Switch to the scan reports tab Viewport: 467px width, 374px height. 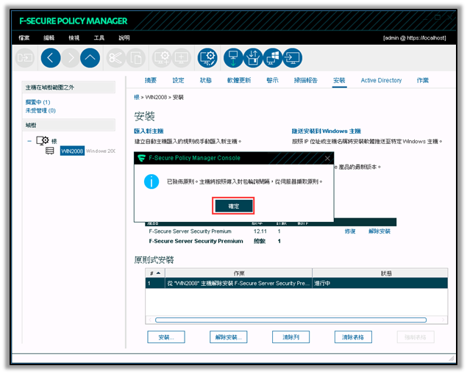pos(306,80)
